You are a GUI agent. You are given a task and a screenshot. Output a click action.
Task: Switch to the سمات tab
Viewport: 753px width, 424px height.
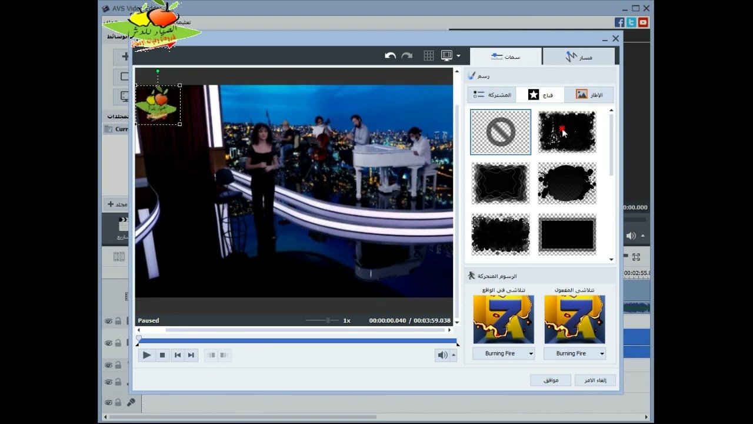(506, 57)
